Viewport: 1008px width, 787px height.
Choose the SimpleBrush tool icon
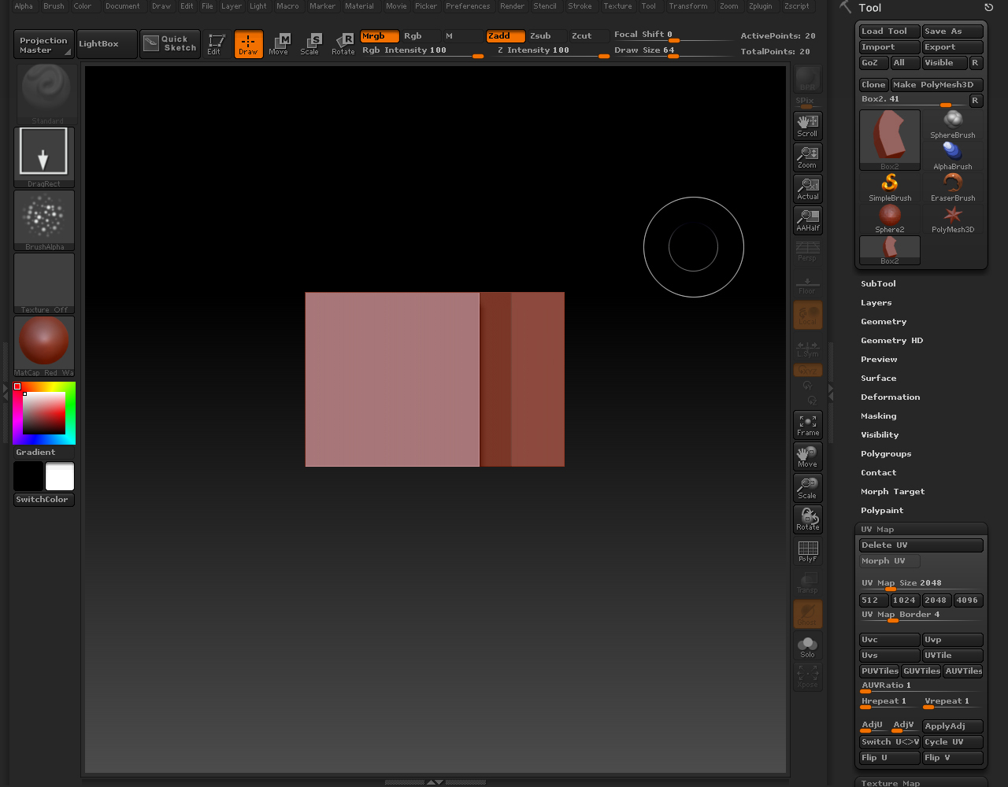[x=890, y=187]
